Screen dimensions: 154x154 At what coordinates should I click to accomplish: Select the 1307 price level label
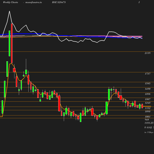point(148,99)
